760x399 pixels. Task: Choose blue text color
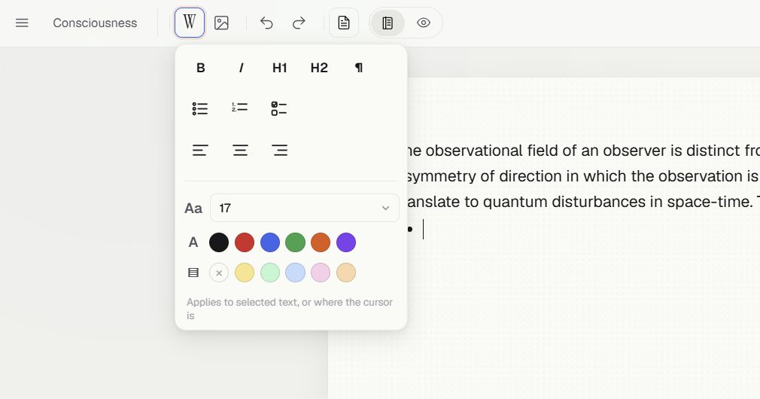[x=270, y=242]
